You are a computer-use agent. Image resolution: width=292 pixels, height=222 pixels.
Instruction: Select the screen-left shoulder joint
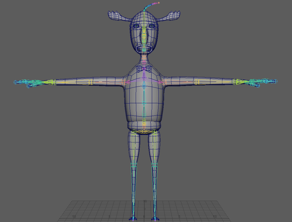[x=124, y=82]
